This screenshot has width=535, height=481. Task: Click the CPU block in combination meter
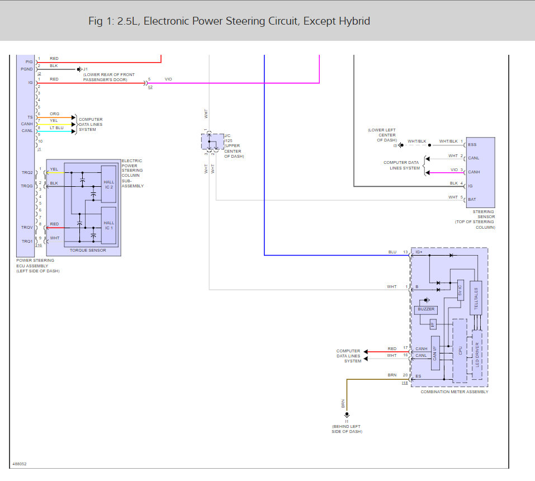(460, 351)
